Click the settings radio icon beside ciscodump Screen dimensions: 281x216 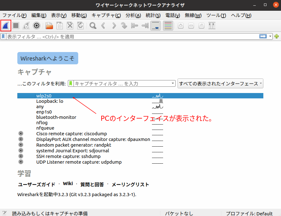(21, 133)
